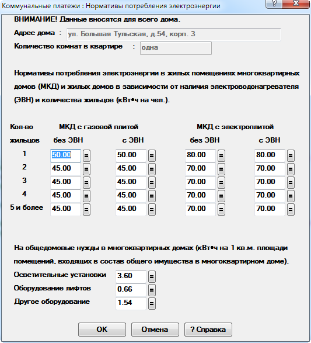311x343 pixels.
Task: Click the '=' button for electric stove with ЭВН, 5 и более
Action: pos(291,209)
